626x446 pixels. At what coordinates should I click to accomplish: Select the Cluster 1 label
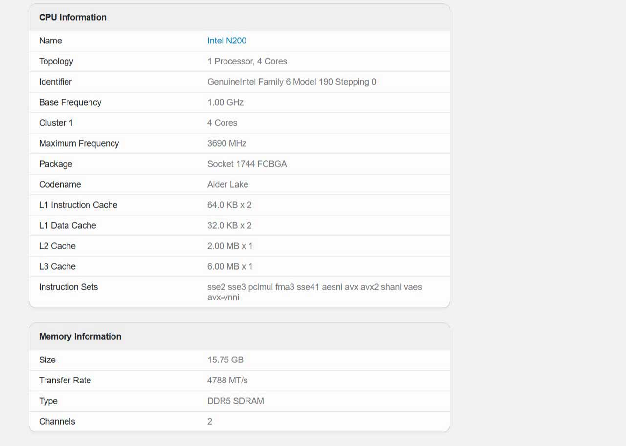56,123
